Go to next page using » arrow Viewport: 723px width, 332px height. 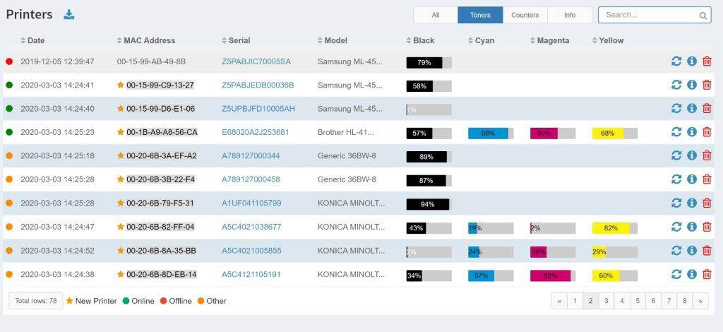tap(700, 301)
